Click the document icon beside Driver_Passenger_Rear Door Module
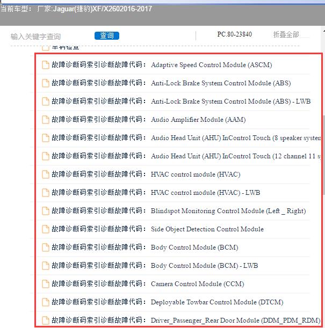This screenshot has width=325, height=328. pos(46,320)
